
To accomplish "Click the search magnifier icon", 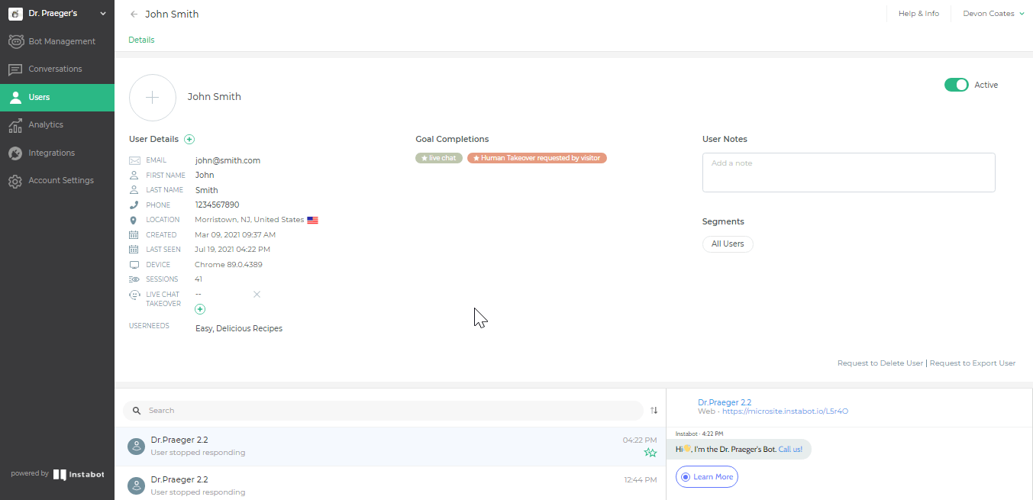I will point(137,411).
